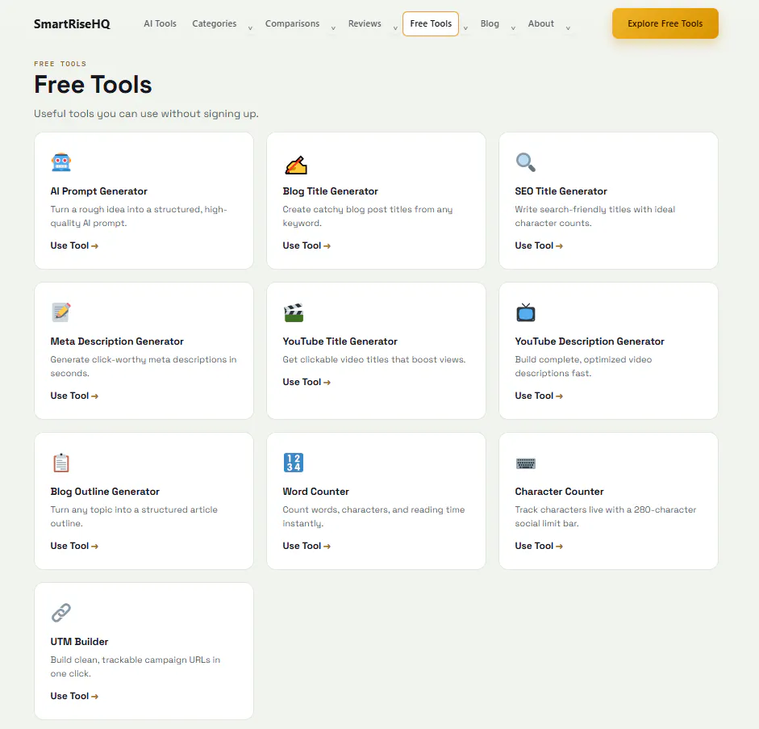Click Use Tool under UTM Builder
The width and height of the screenshot is (759, 729).
(x=74, y=696)
